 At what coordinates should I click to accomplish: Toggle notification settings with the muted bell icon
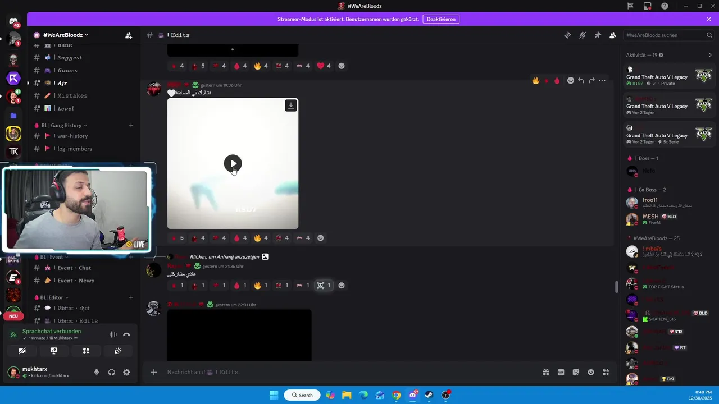[583, 35]
